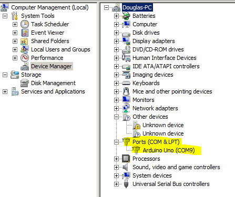235x197 pixels.
Task: Click the Human Interface Devices icon
Action: (x=126, y=58)
